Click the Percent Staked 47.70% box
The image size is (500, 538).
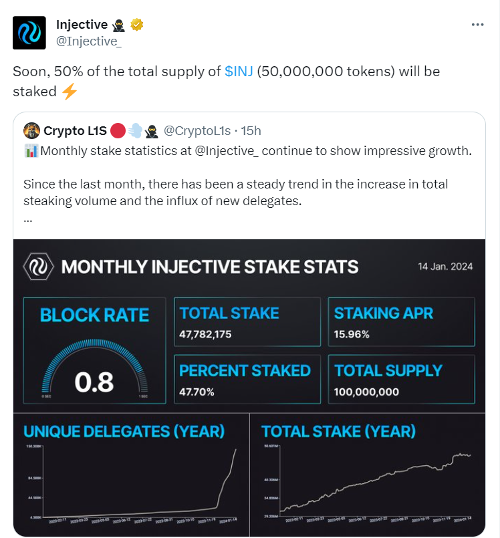(x=247, y=380)
